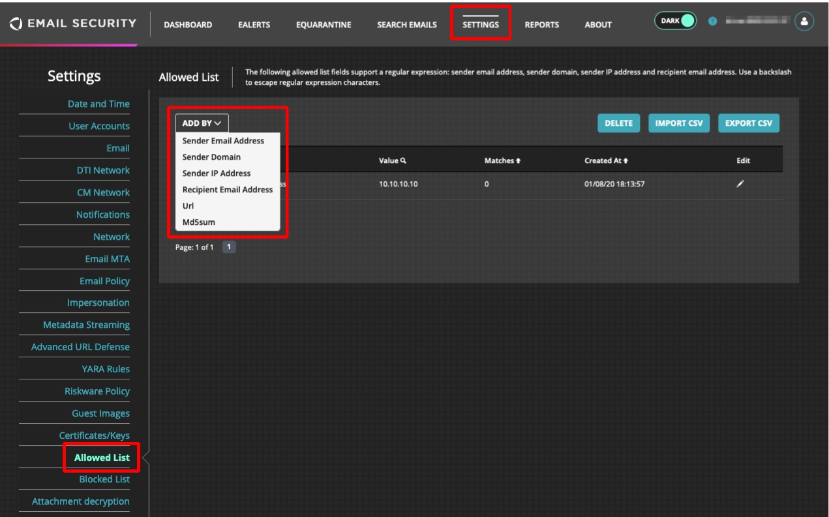Click page 1 in the pagination control
The image size is (829, 517).
click(229, 246)
